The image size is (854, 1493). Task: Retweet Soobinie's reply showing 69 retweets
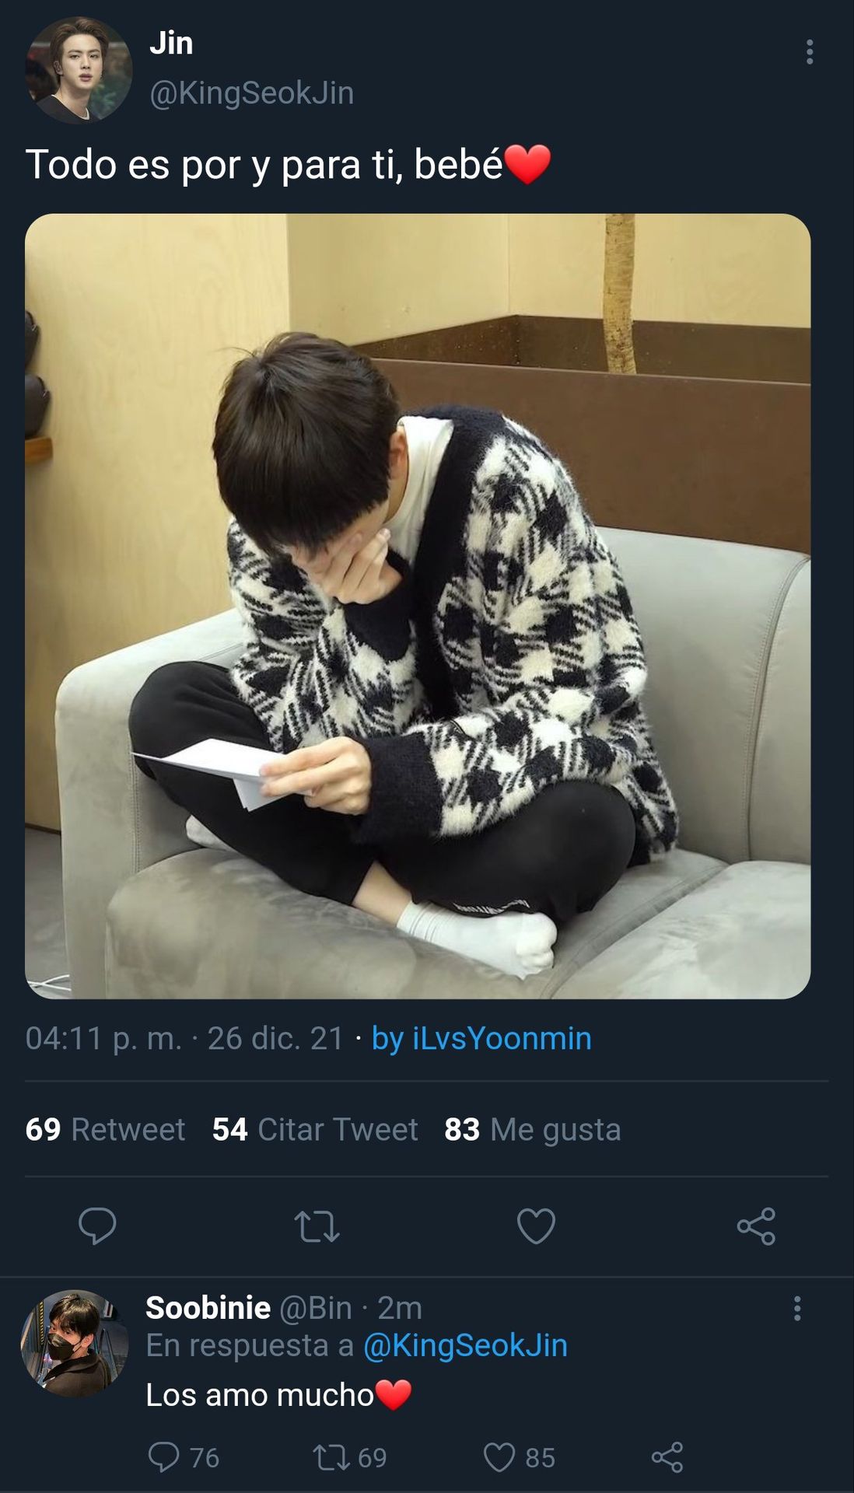coord(350,1456)
